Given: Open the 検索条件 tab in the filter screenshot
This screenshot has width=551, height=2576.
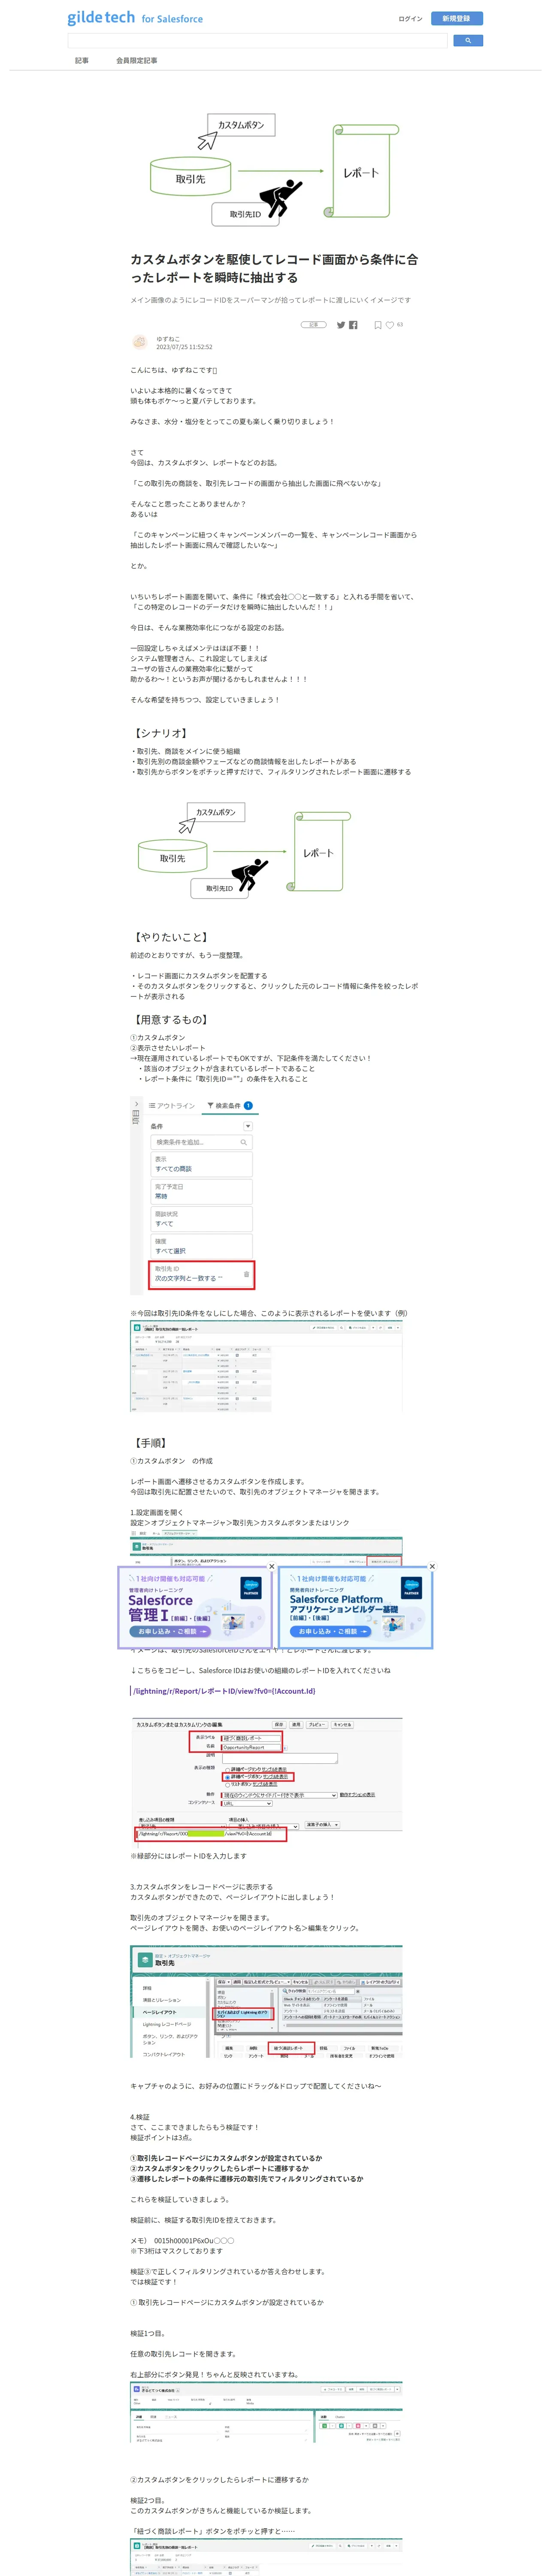Looking at the screenshot, I should 230,1106.
